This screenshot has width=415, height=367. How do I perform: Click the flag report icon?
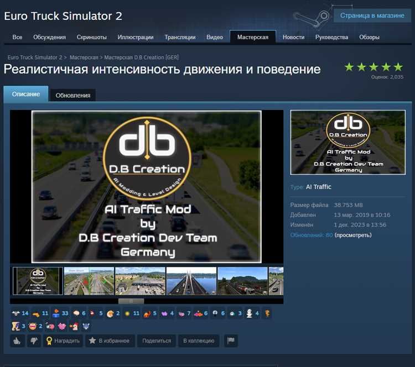(x=231, y=340)
